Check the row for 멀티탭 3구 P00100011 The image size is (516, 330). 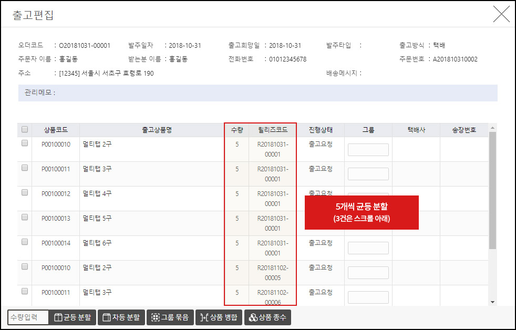tap(24, 169)
